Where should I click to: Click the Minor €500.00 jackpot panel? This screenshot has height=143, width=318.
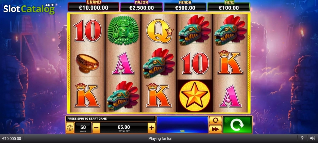pos(185,7)
